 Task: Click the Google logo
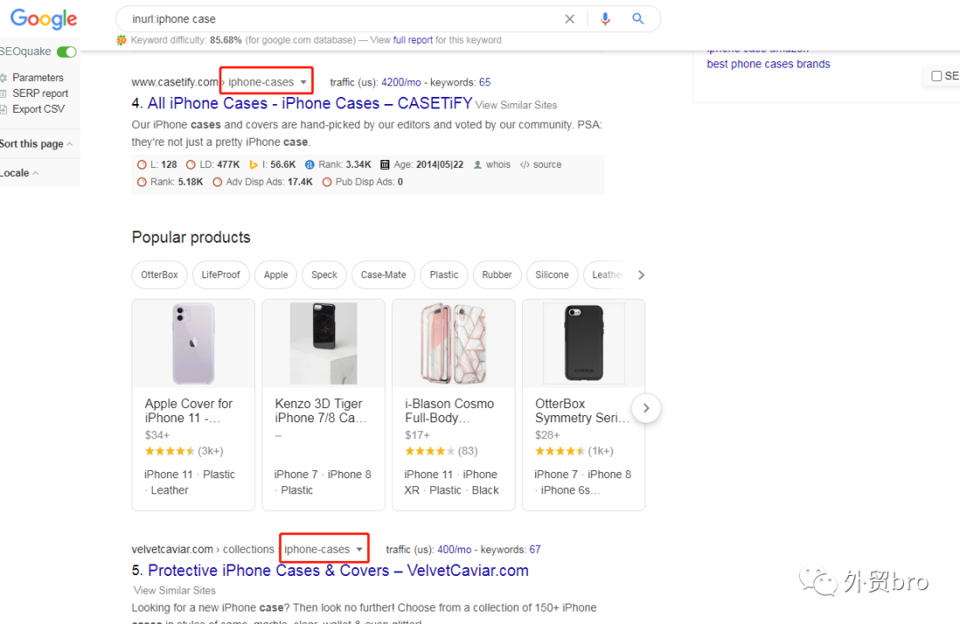pos(44,19)
